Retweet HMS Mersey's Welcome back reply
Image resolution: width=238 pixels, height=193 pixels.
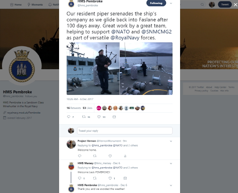95,178
